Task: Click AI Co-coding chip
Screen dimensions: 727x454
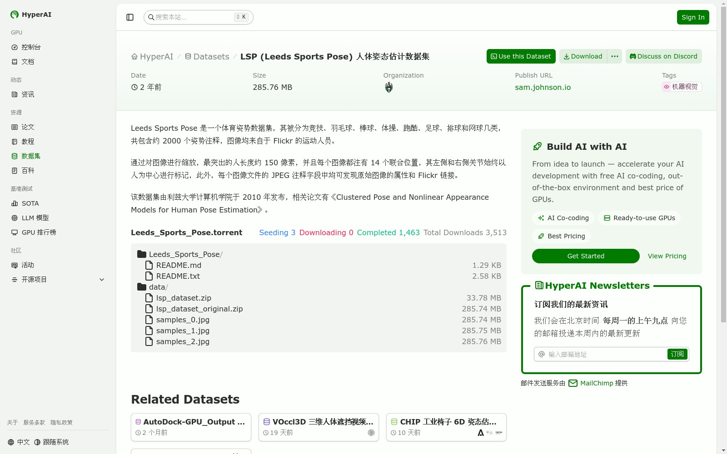Action: [x=563, y=218]
